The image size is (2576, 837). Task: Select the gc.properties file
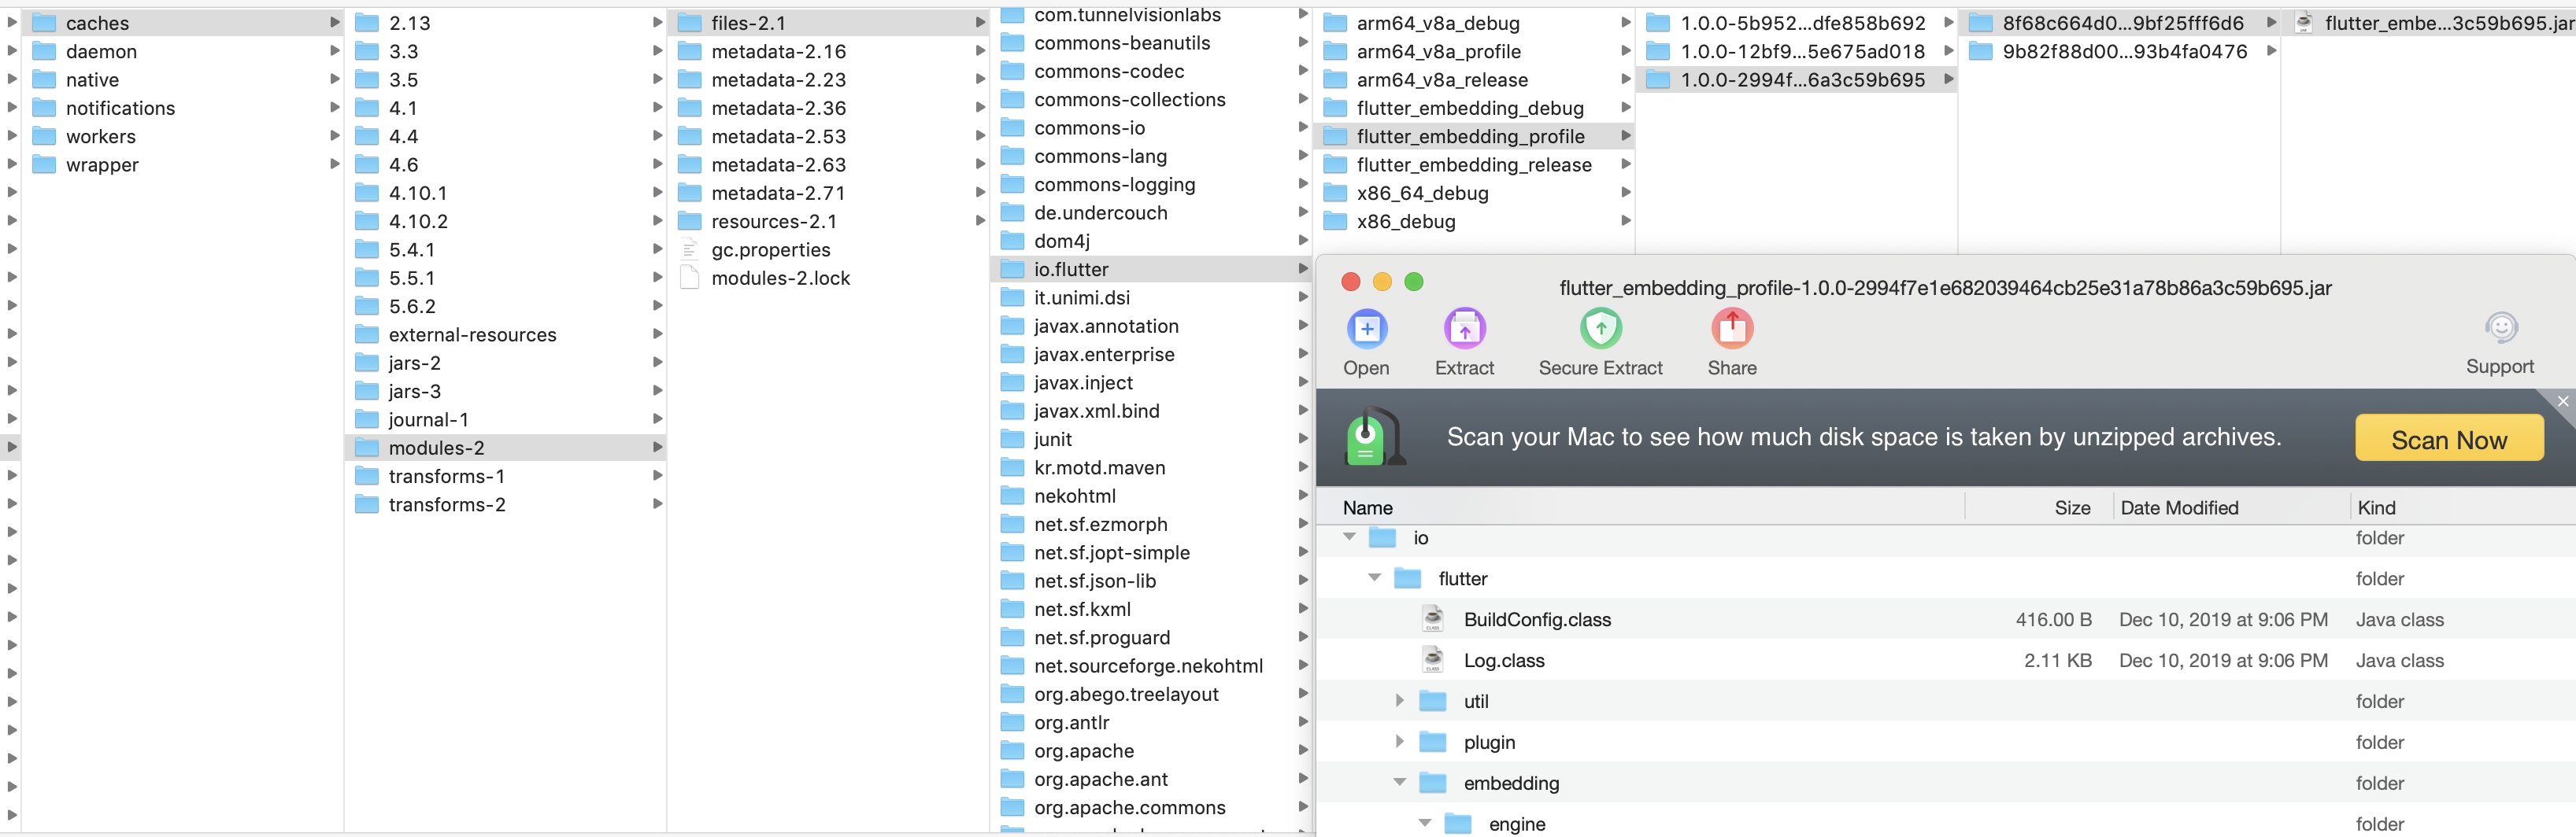coord(828,249)
